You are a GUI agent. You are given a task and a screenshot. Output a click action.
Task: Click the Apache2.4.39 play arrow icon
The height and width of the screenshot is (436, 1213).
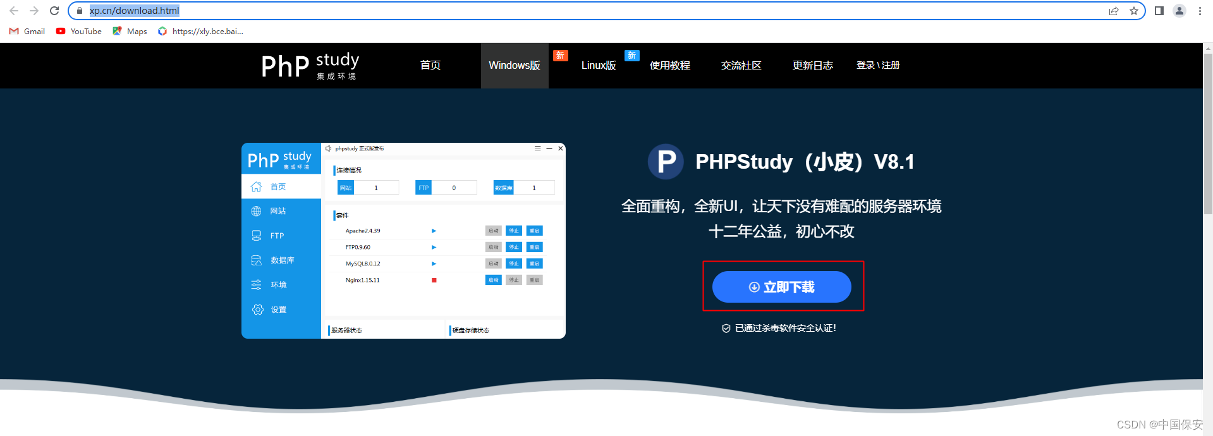click(x=434, y=231)
